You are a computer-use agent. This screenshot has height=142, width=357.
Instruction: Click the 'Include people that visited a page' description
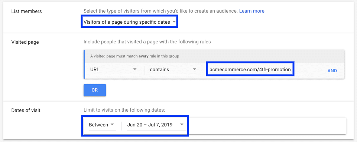[147, 42]
